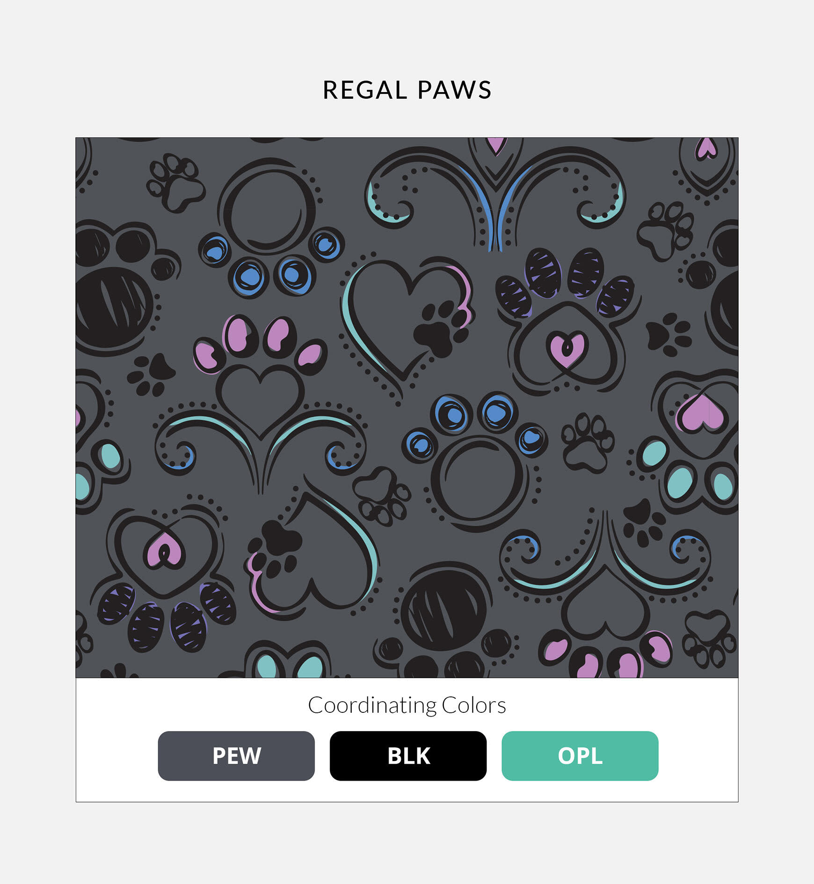Click the purple-striped toes of the upper-right paw
This screenshot has width=814, height=884.
click(x=565, y=281)
